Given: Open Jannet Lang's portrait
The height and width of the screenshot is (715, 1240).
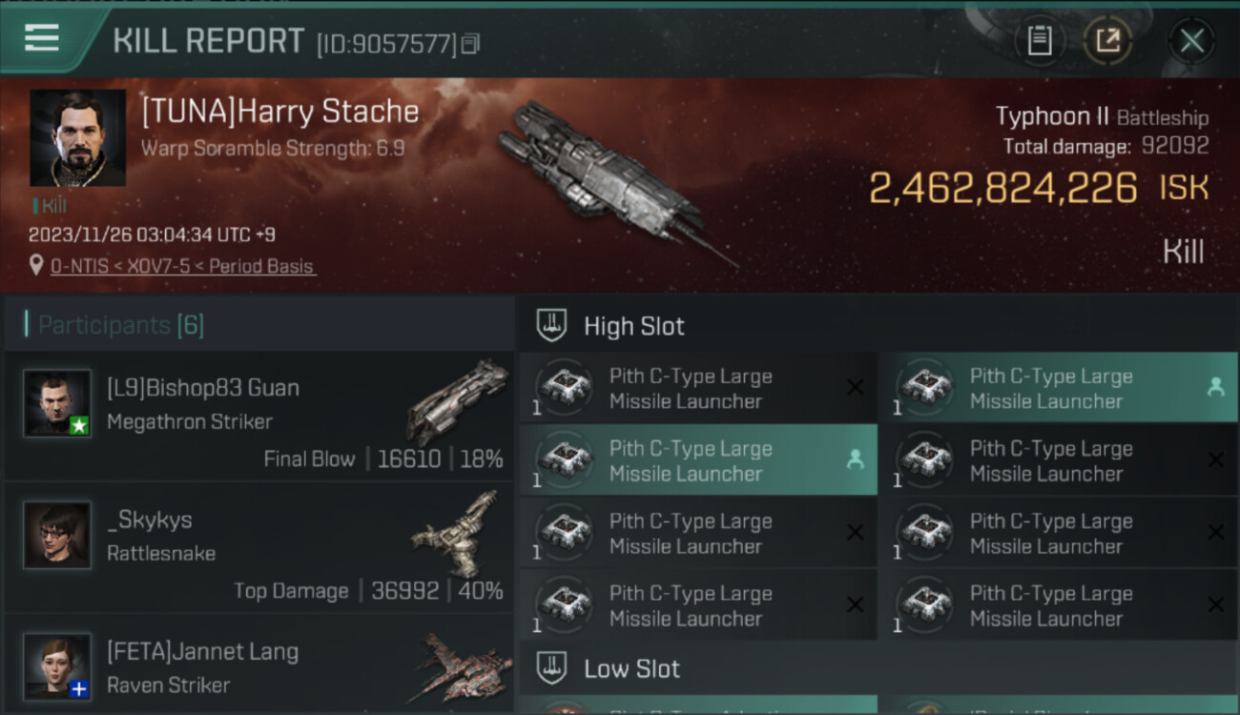Looking at the screenshot, I should pyautogui.click(x=57, y=665).
